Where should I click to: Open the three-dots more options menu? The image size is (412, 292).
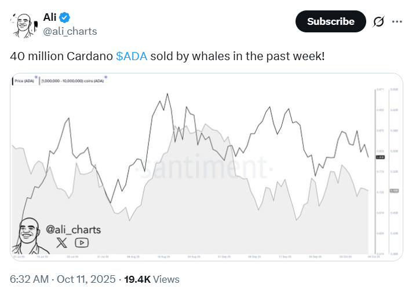coord(397,21)
